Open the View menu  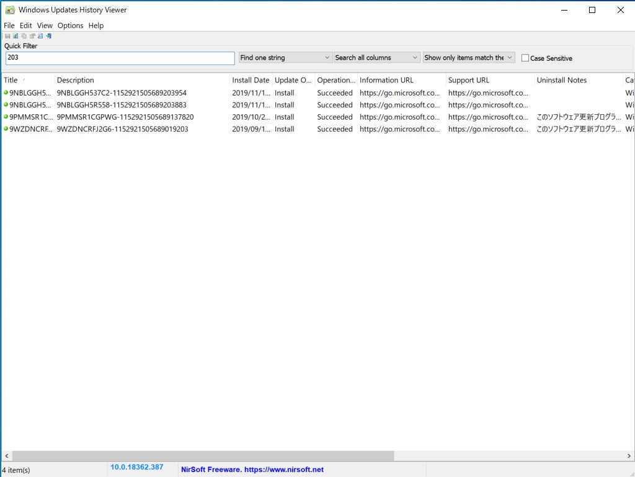pos(45,25)
